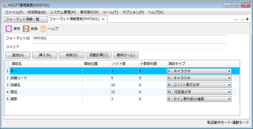Select the 店舗コード item name cell
The height and width of the screenshot is (129, 253).
point(46,78)
